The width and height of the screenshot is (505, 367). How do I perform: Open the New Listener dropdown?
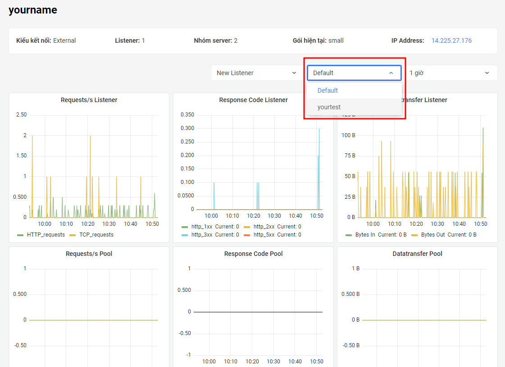(x=257, y=73)
